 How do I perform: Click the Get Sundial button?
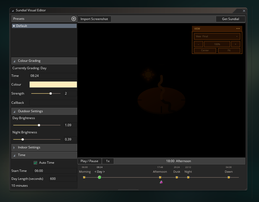coord(230,19)
